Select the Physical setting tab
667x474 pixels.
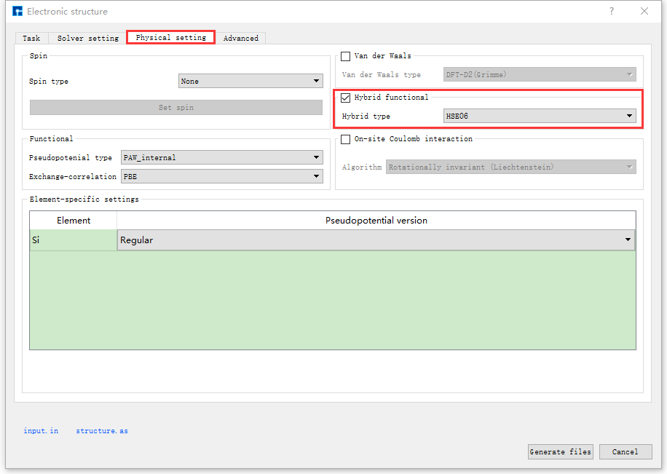170,38
